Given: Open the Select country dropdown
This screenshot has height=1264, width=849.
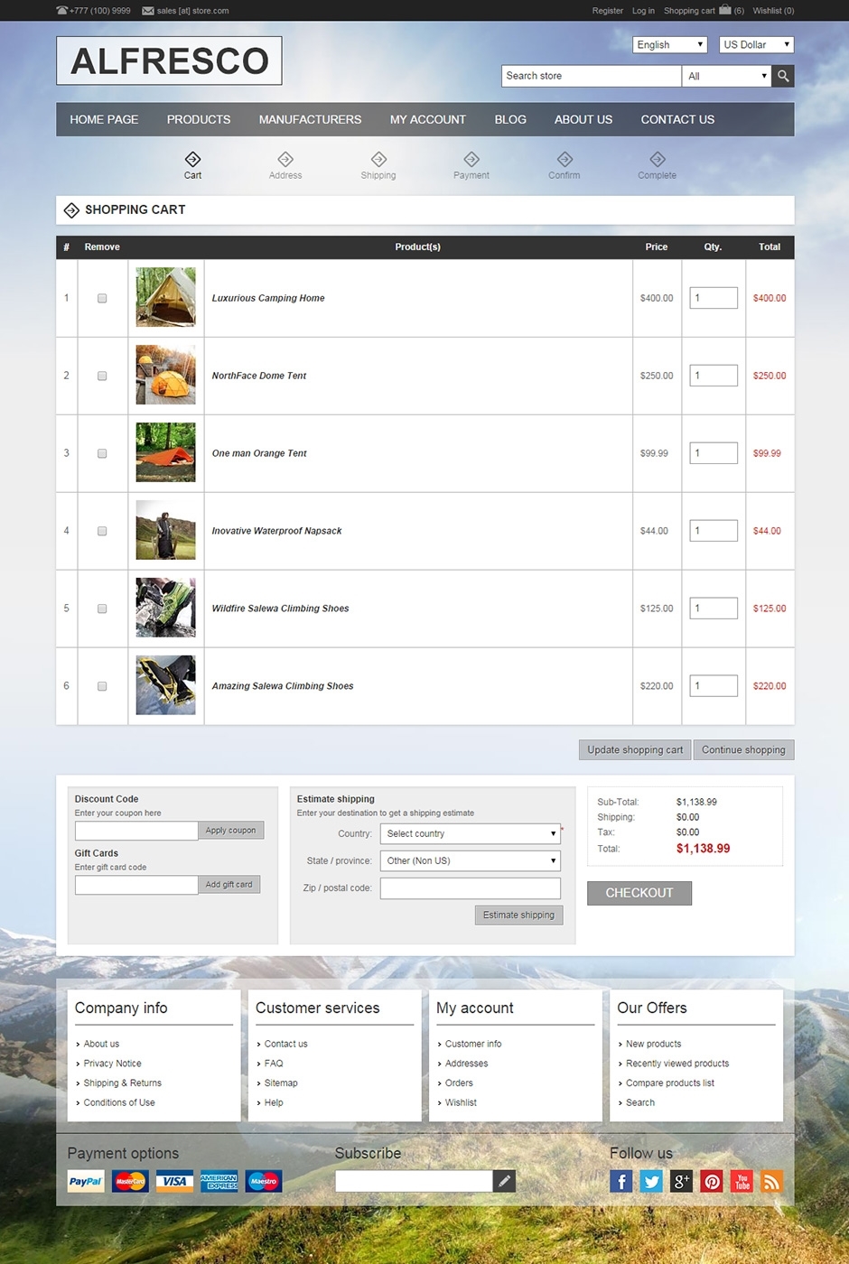Looking at the screenshot, I should point(470,833).
